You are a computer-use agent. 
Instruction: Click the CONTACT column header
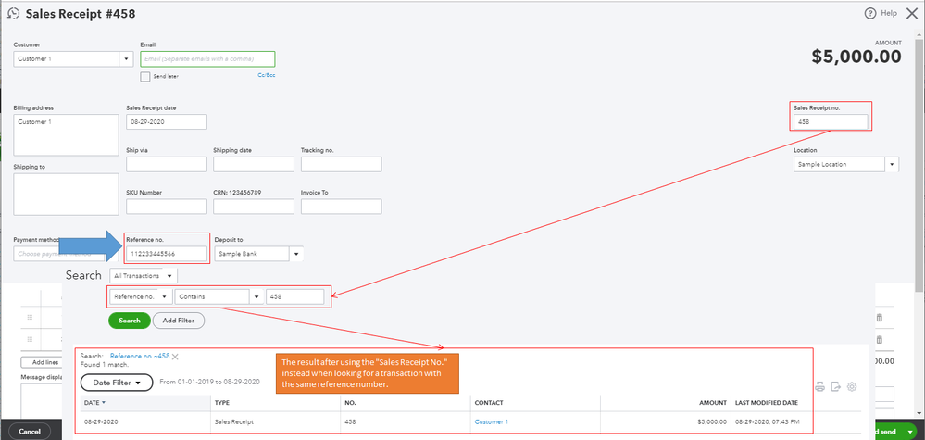click(x=489, y=403)
